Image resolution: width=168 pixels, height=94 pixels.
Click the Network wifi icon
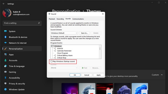click(x=6, y=43)
